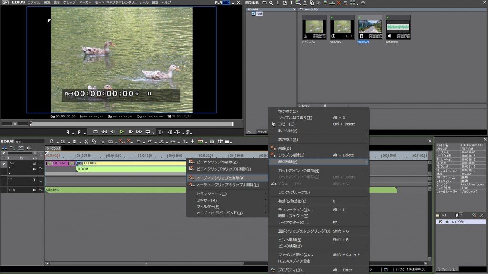Step to the previous frame
Viewport: 488px width, 274px height.
coord(112,132)
